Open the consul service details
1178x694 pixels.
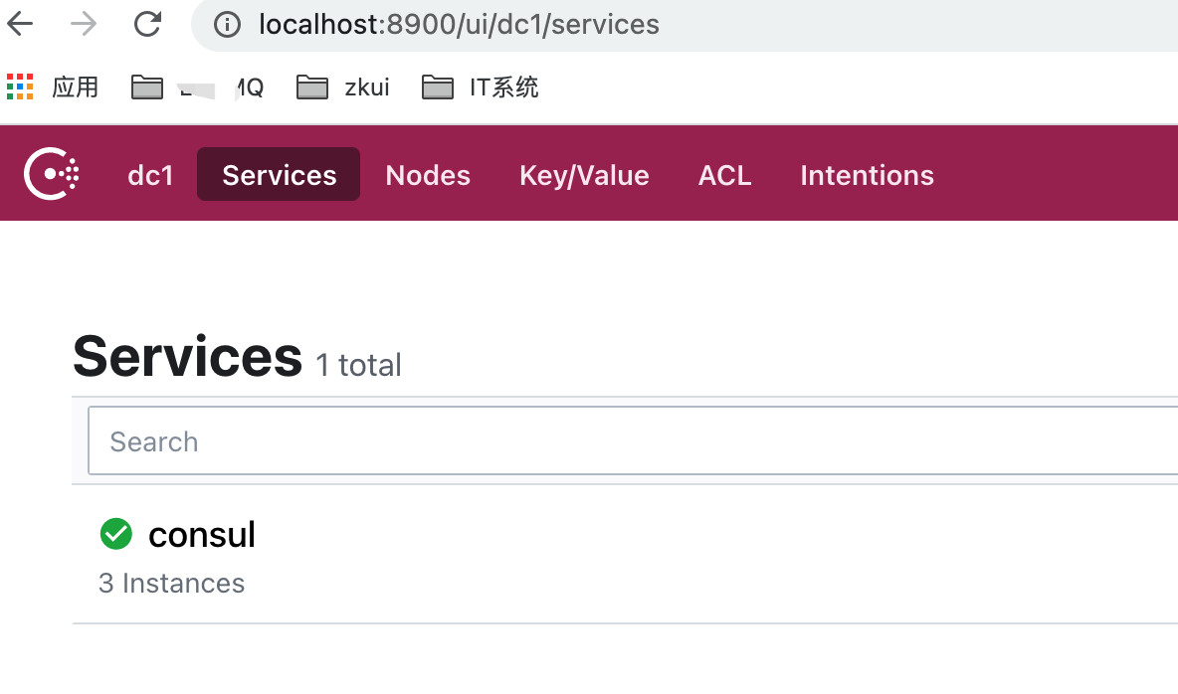point(202,534)
